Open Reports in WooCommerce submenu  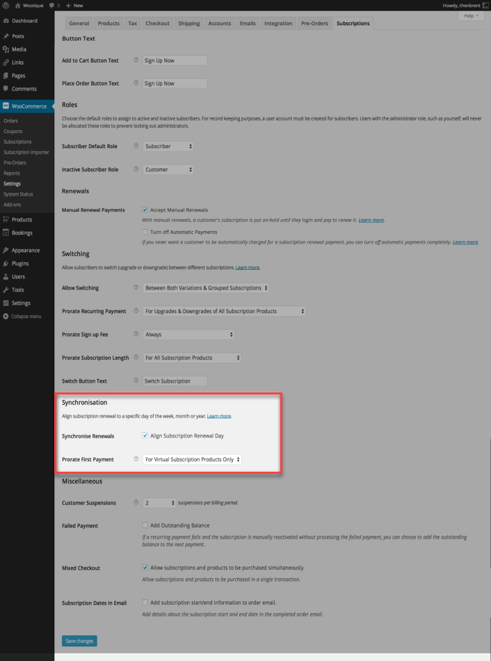pos(12,173)
